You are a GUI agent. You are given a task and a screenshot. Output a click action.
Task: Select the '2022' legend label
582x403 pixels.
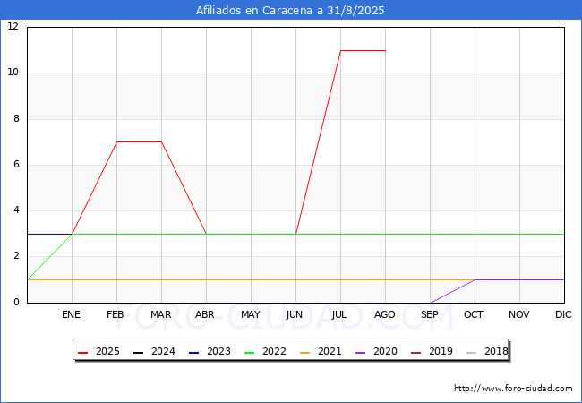tap(274, 351)
